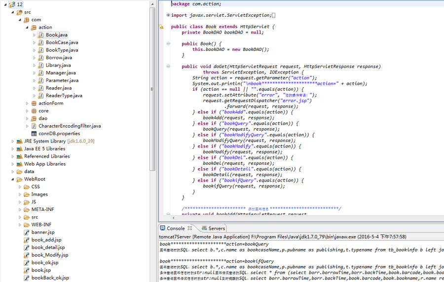Viewport: 444px width, 282px height.
Task: Click "package com.action;" line in the editor
Action: click(196, 4)
